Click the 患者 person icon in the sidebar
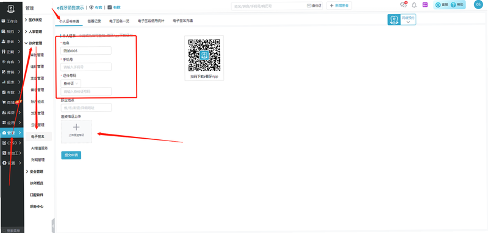 click(x=4, y=41)
